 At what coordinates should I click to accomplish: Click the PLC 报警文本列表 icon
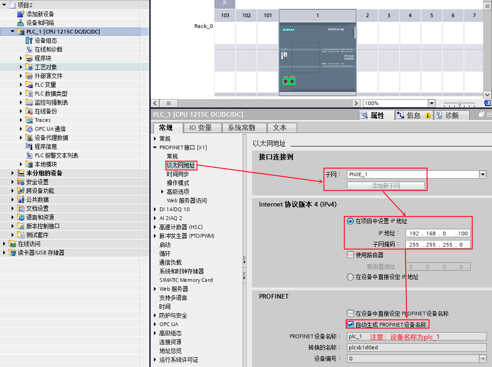click(29, 155)
